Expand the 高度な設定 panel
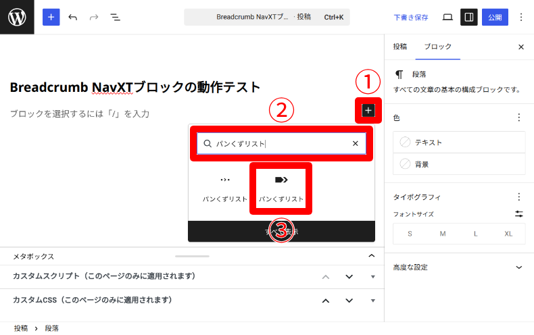The image size is (534, 335). (459, 267)
